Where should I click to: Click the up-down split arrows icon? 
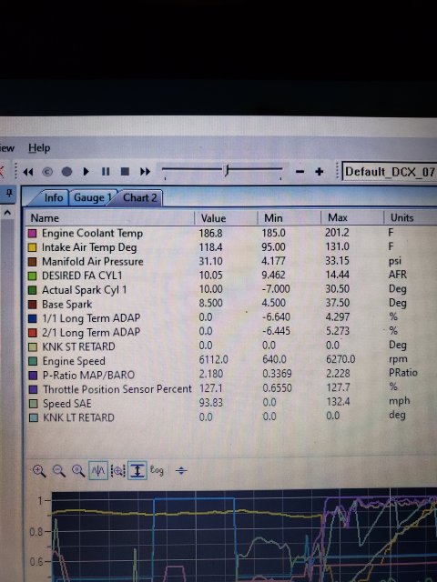click(181, 471)
